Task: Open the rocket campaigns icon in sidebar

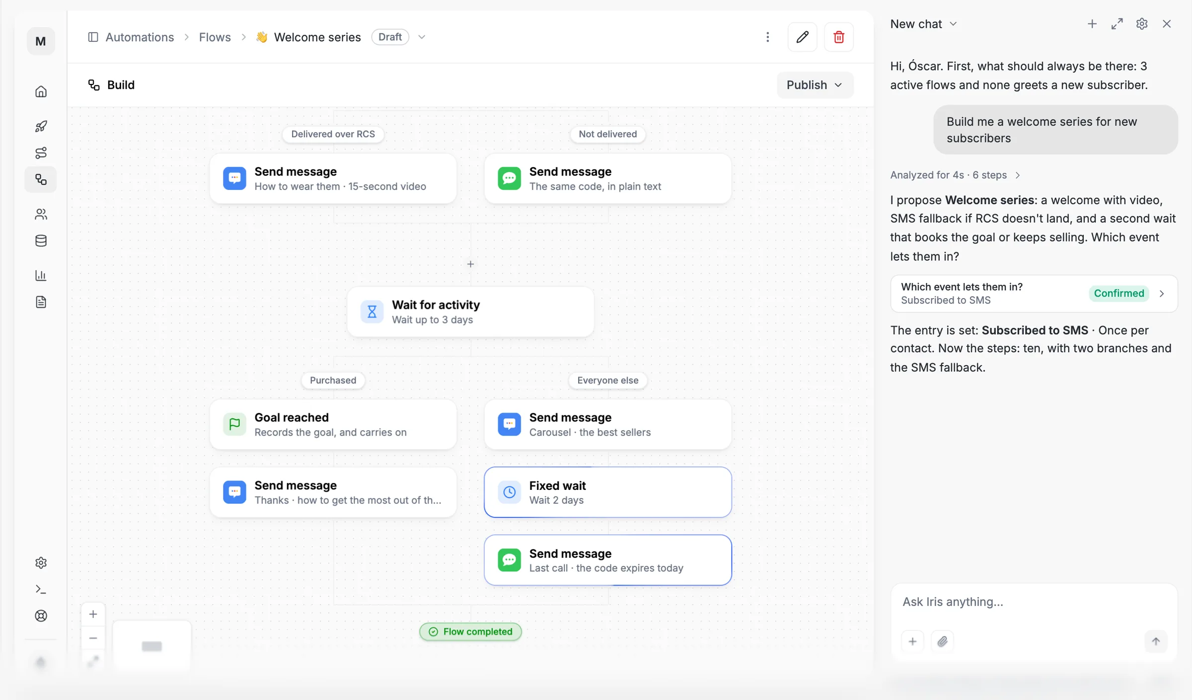Action: coord(41,126)
